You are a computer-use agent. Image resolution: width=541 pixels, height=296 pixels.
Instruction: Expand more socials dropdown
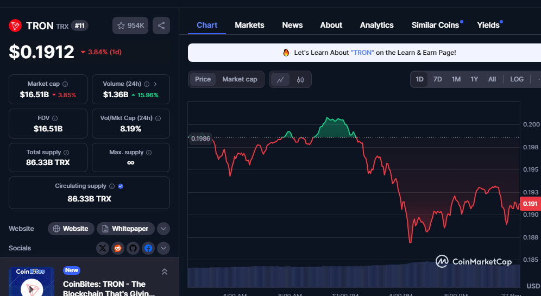pyautogui.click(x=163, y=248)
